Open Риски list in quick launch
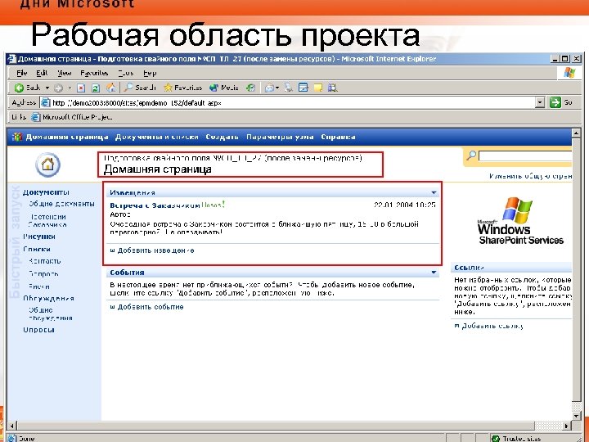The width and height of the screenshot is (589, 442). [x=39, y=286]
